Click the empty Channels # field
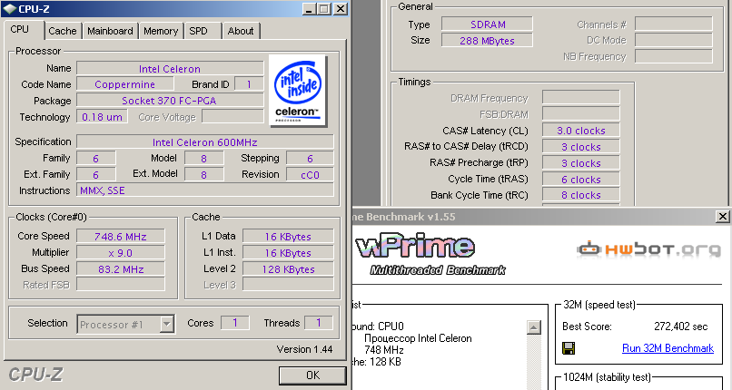Screen dimensions: 732x390 [674, 24]
